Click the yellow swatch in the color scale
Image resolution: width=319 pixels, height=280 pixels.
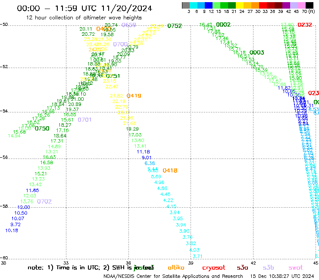(x=239, y=5)
